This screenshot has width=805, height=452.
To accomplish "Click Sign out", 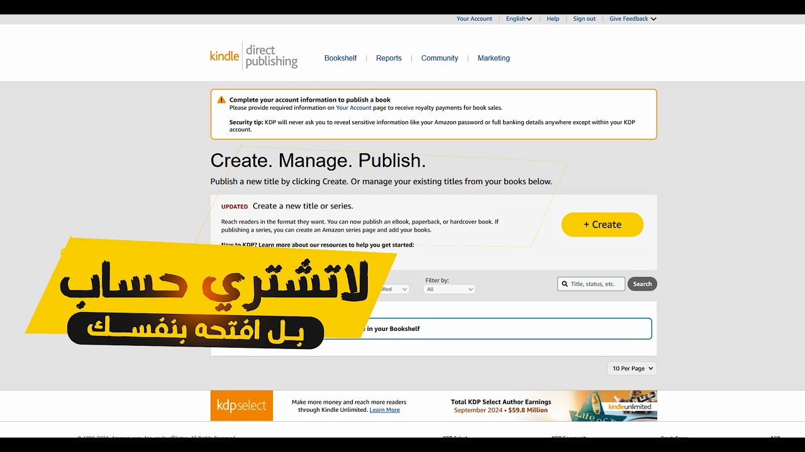I will click(584, 19).
